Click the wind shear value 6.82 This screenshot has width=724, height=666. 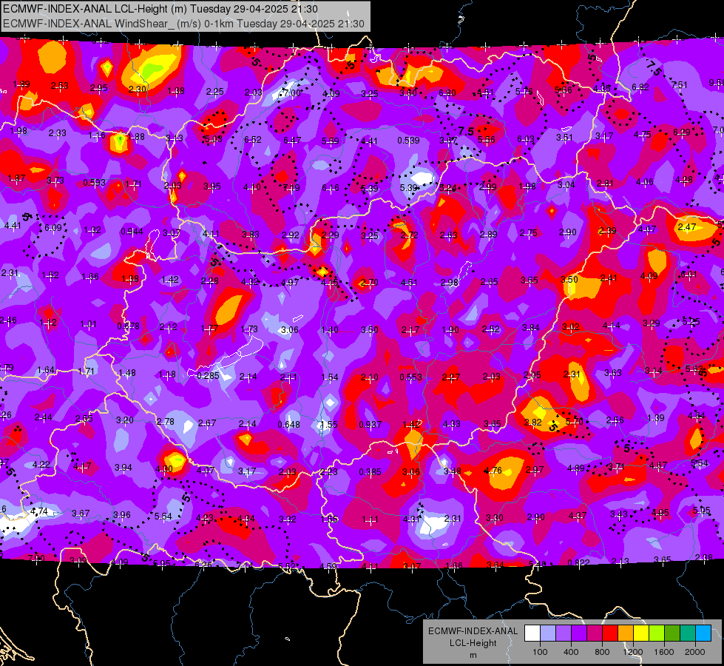point(640,87)
